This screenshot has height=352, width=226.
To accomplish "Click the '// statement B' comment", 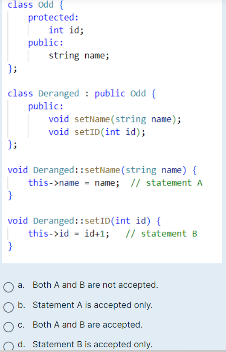I will (161, 234).
